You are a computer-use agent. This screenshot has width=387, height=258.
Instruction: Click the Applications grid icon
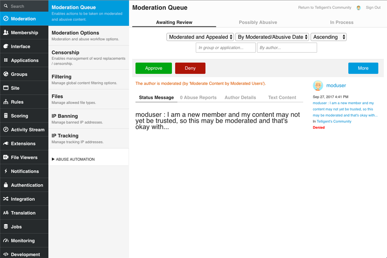[x=6, y=60]
